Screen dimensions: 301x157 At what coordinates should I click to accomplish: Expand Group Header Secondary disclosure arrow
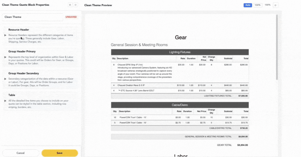pos(5,79)
